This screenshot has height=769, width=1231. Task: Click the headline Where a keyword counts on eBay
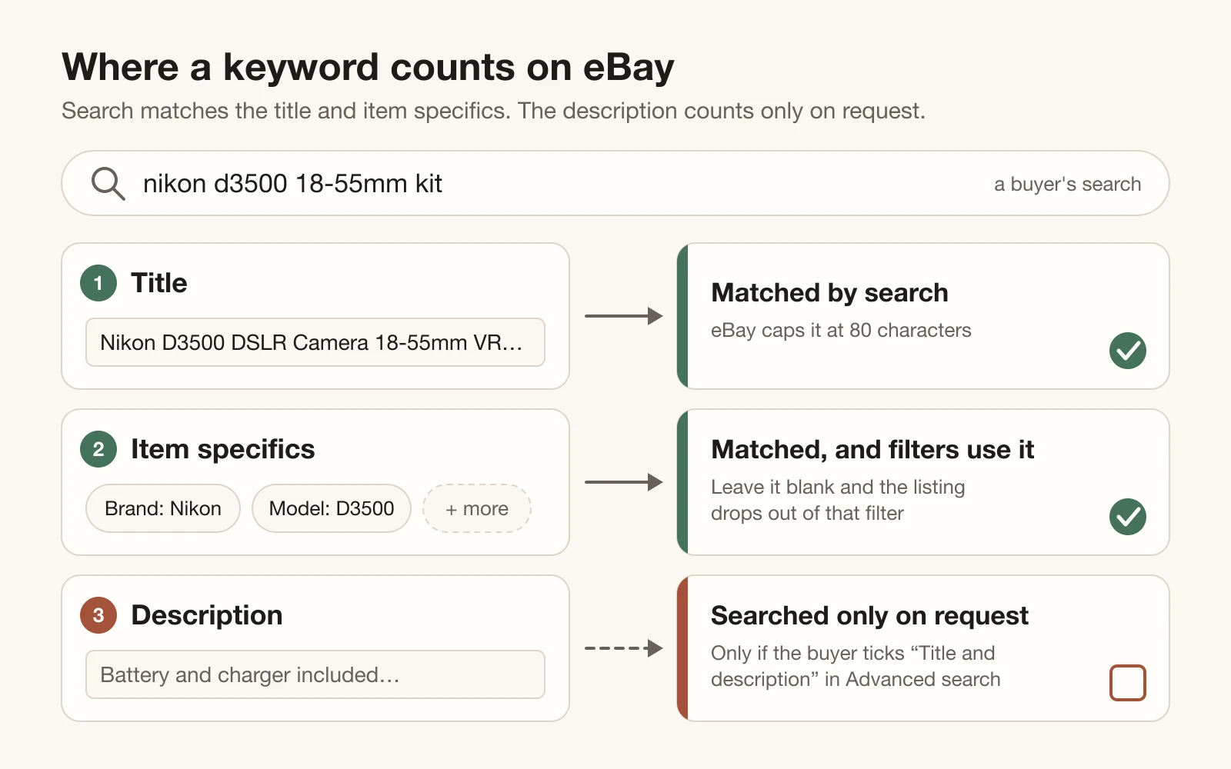pos(368,67)
